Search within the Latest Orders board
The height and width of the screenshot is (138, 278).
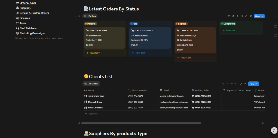coord(242,16)
